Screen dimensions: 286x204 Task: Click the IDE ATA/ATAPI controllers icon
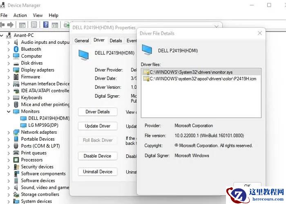coord(16,91)
